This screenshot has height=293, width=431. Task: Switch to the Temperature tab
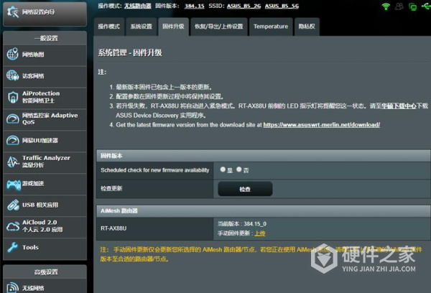(271, 27)
